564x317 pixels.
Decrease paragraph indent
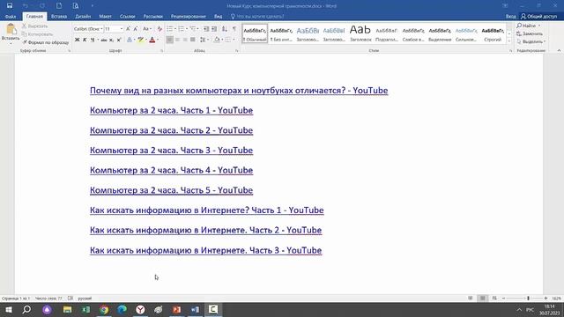(x=206, y=29)
